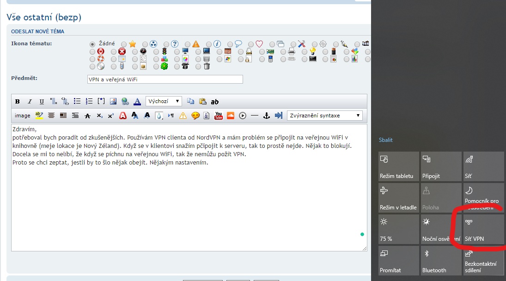Select the 'Žádné' topic icon radio button
This screenshot has width=506, height=281.
[x=92, y=44]
